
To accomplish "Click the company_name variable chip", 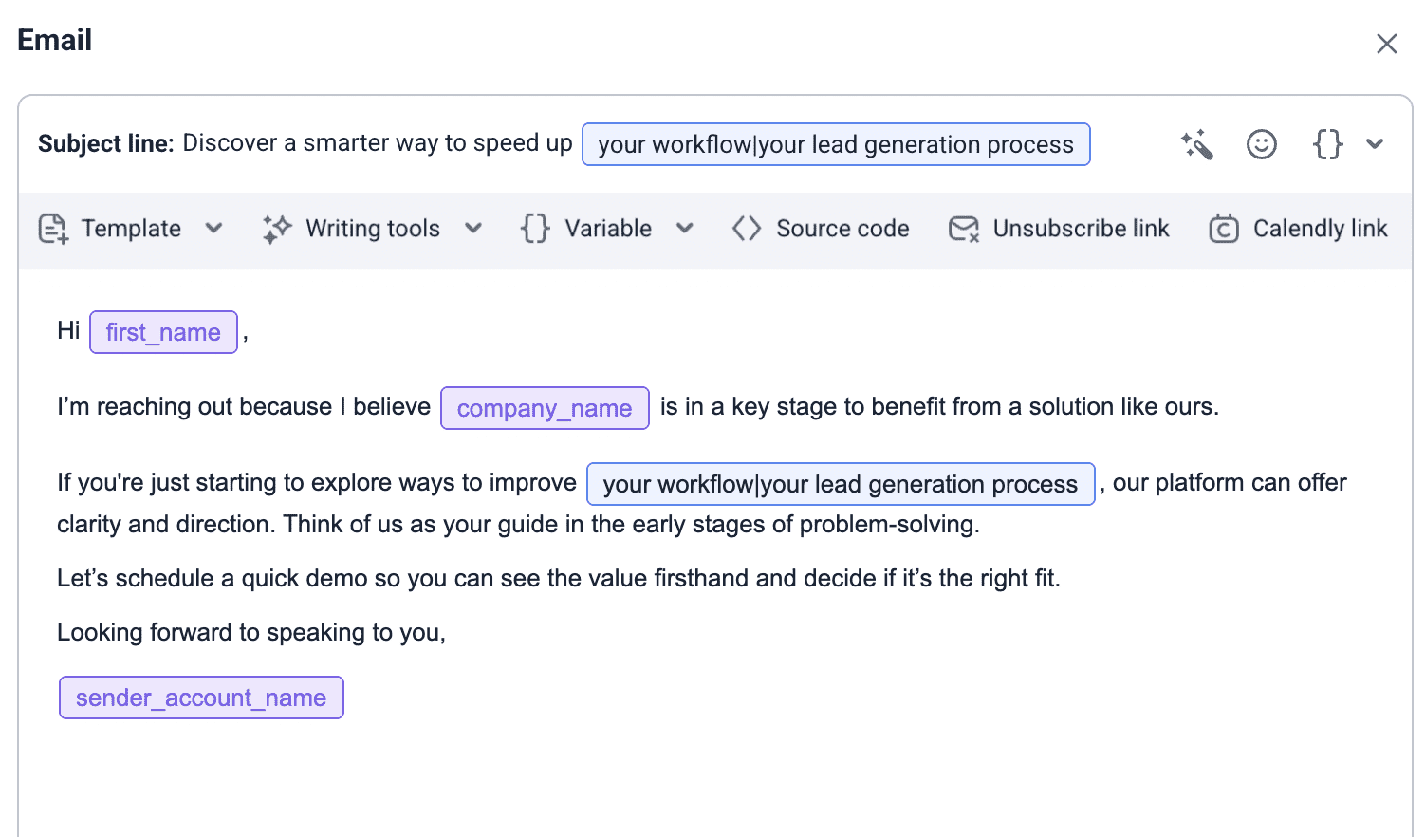I will pyautogui.click(x=545, y=408).
